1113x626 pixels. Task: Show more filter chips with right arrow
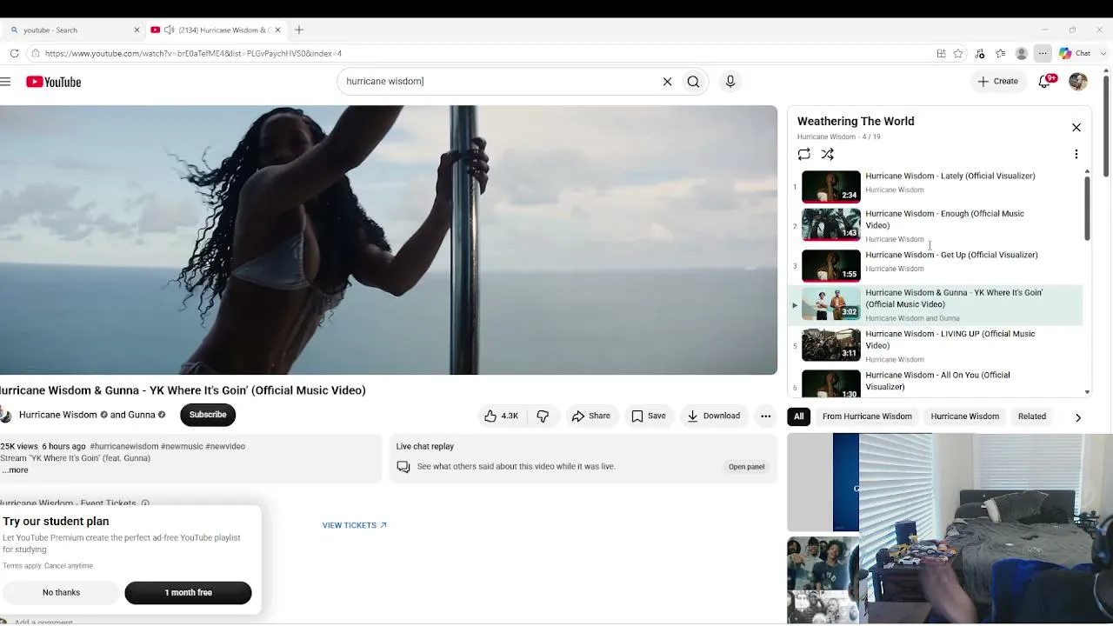click(1078, 417)
